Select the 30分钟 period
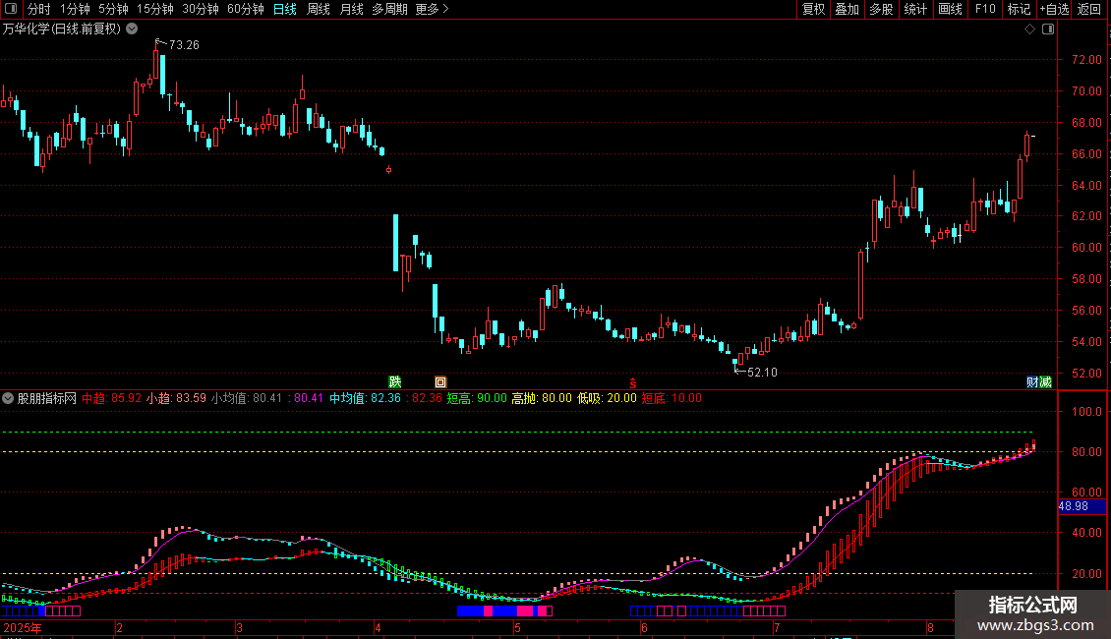Image resolution: width=1111 pixels, height=639 pixels. [201, 9]
